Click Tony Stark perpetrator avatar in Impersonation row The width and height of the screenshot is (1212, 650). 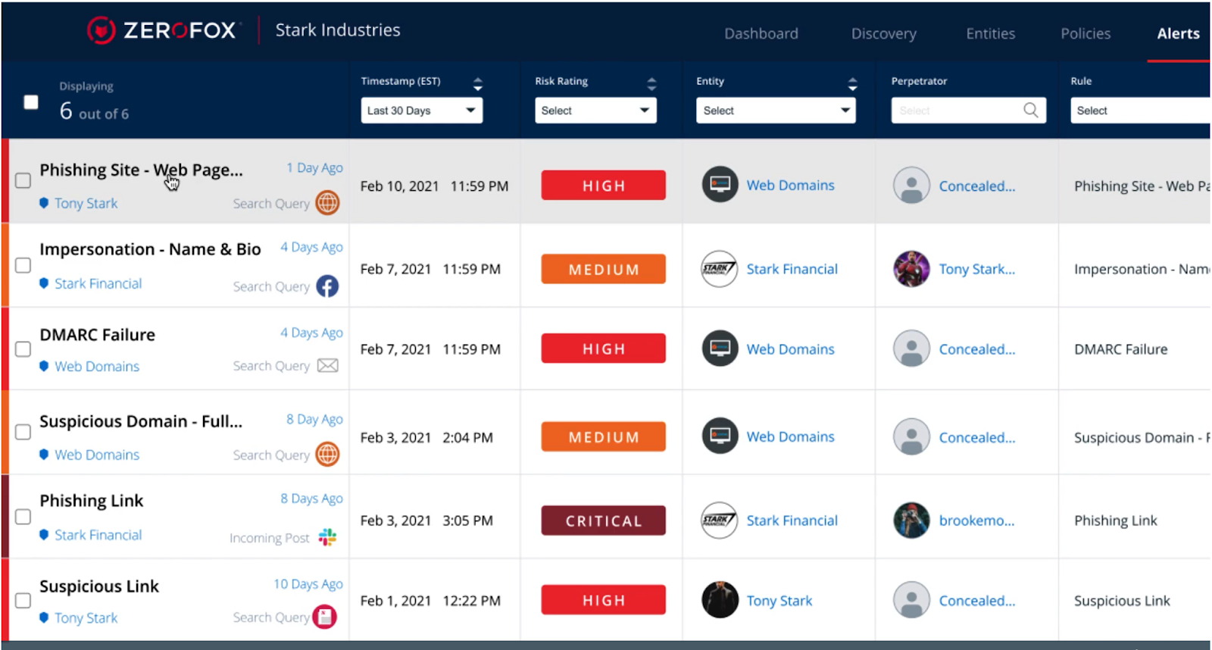911,269
